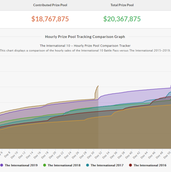Click the purple International 2019 legend dot

point(2,165)
